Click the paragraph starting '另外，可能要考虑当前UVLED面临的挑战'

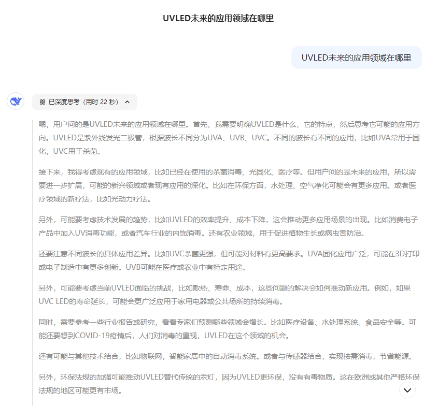pos(225,295)
